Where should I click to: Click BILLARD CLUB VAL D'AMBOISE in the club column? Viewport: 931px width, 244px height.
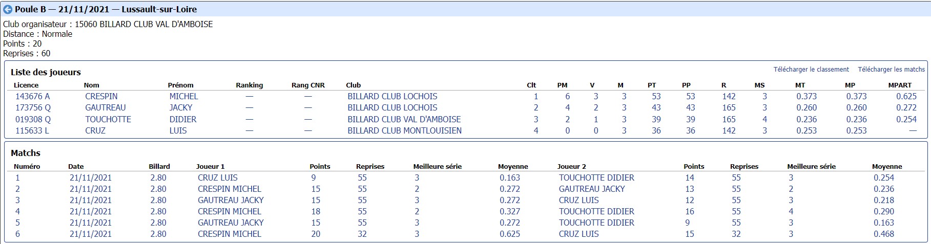tap(404, 119)
